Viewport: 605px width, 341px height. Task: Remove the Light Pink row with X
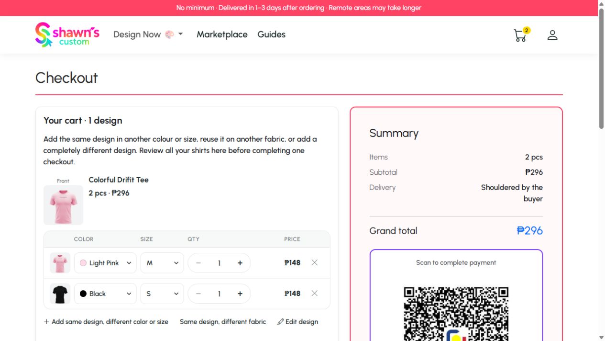(314, 262)
